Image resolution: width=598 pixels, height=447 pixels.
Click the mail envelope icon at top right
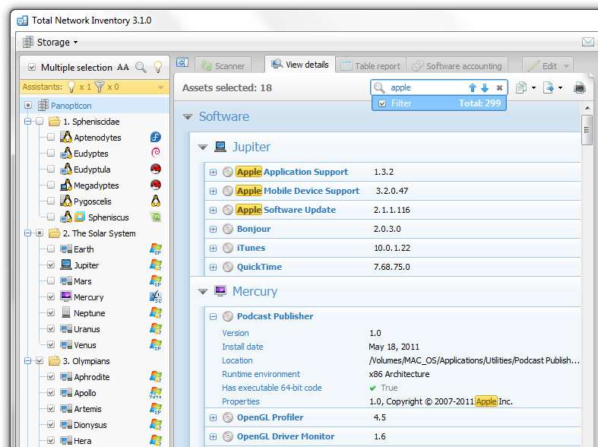coord(587,42)
